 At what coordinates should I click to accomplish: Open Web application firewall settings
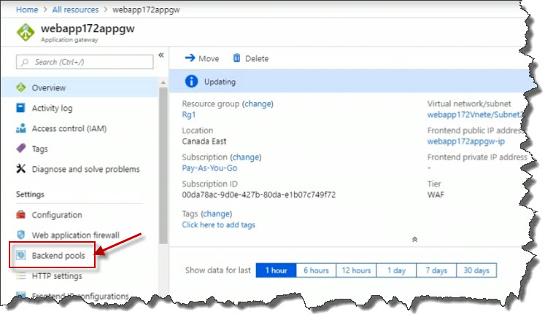coord(75,235)
